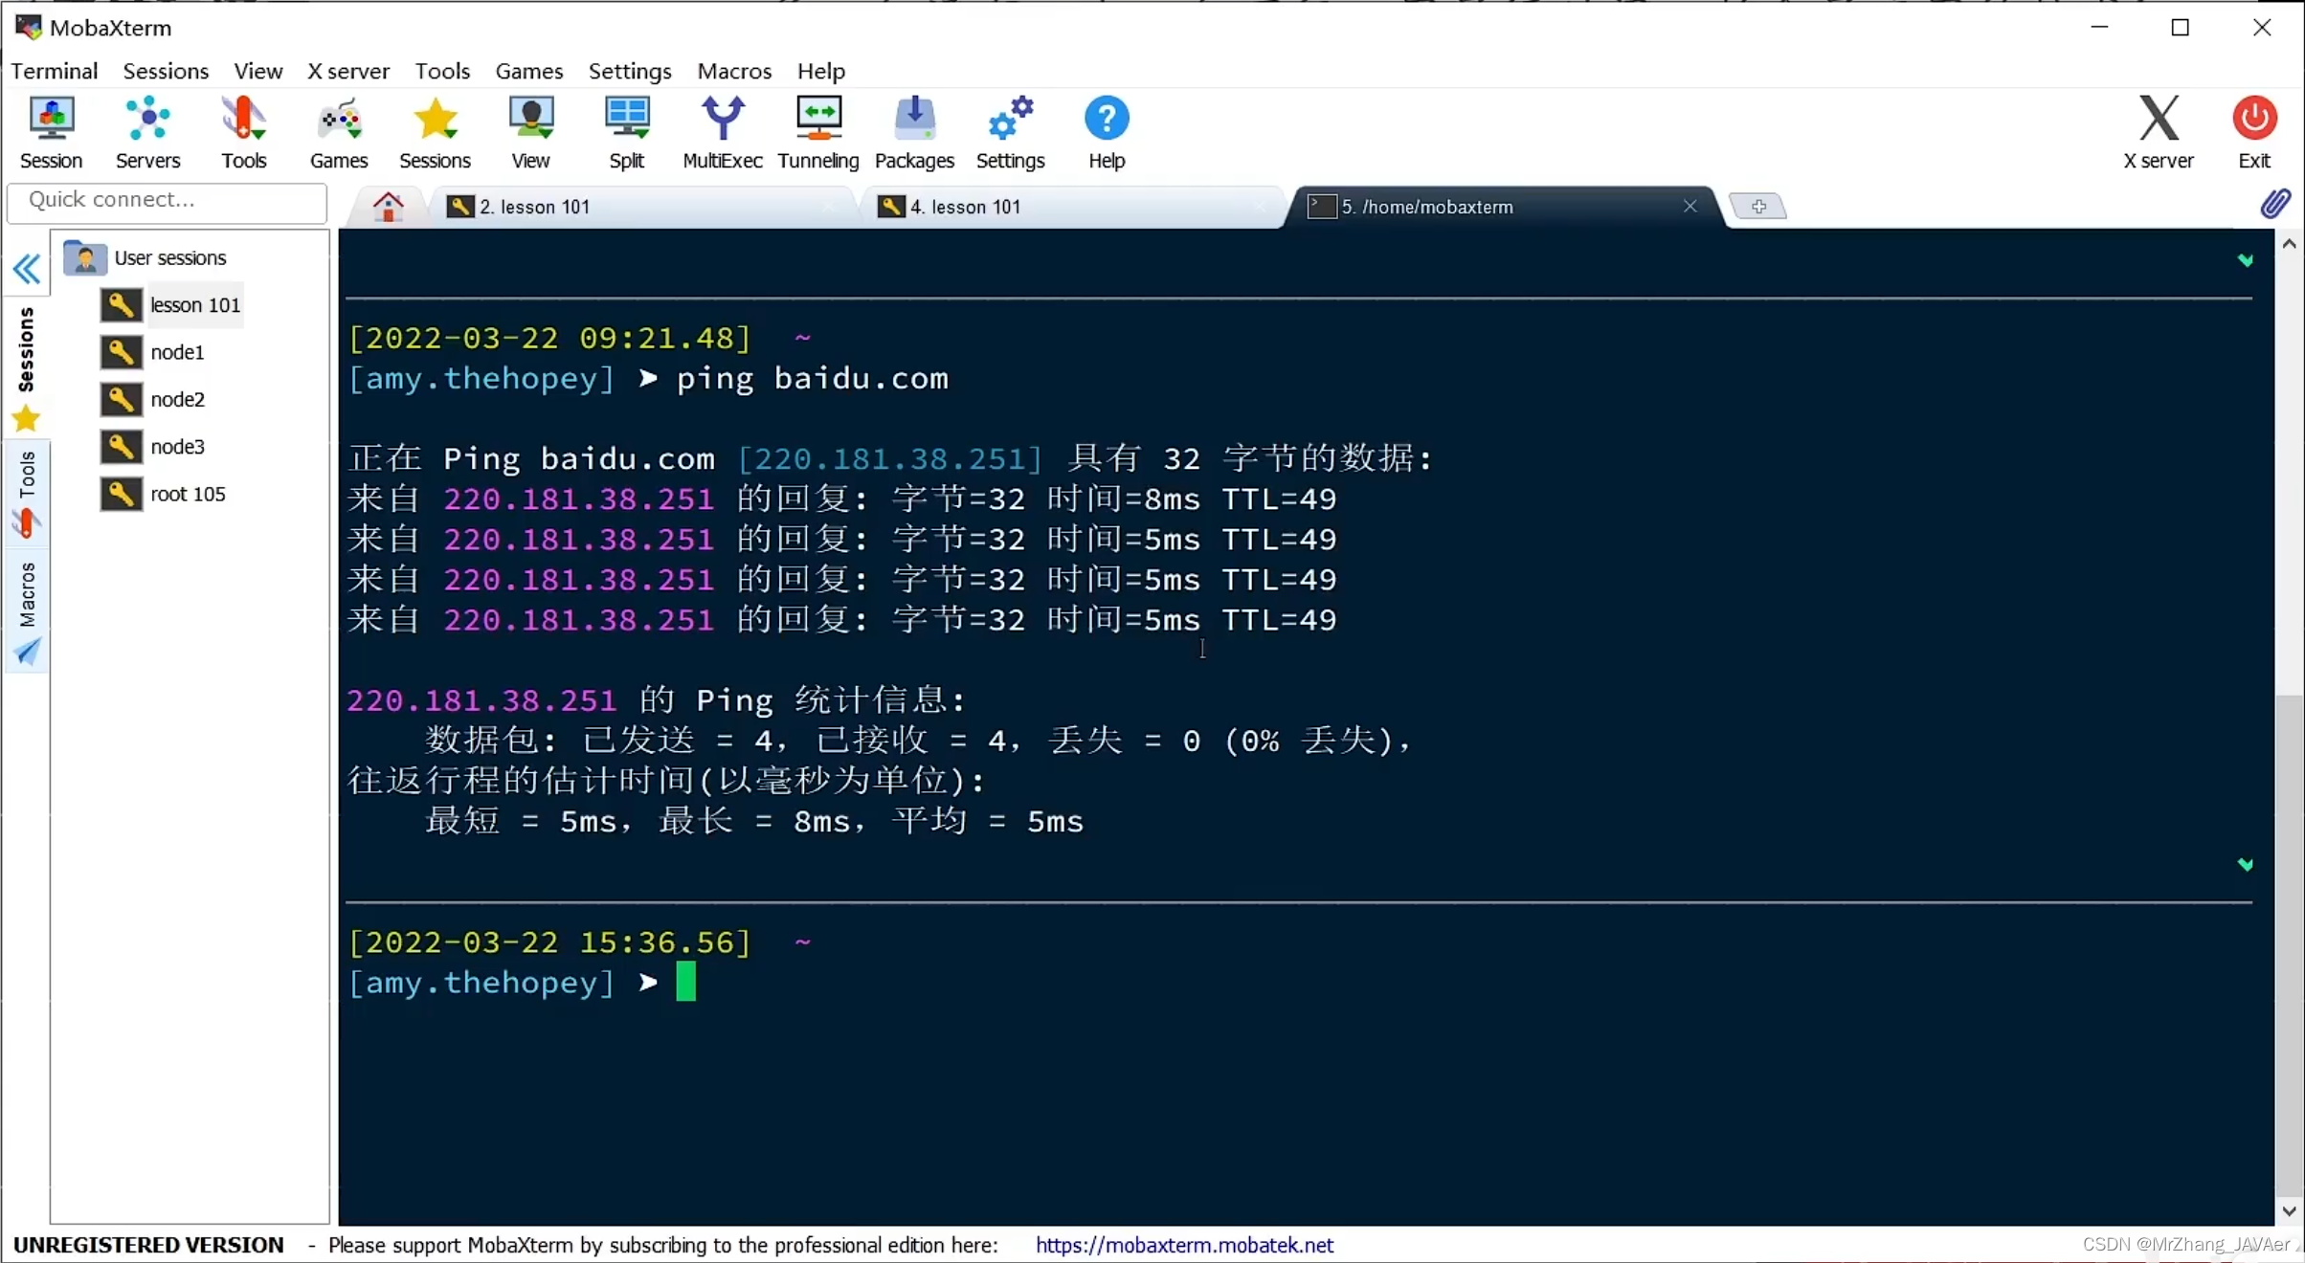Click green fold arrow above ping output

pos(2245,260)
